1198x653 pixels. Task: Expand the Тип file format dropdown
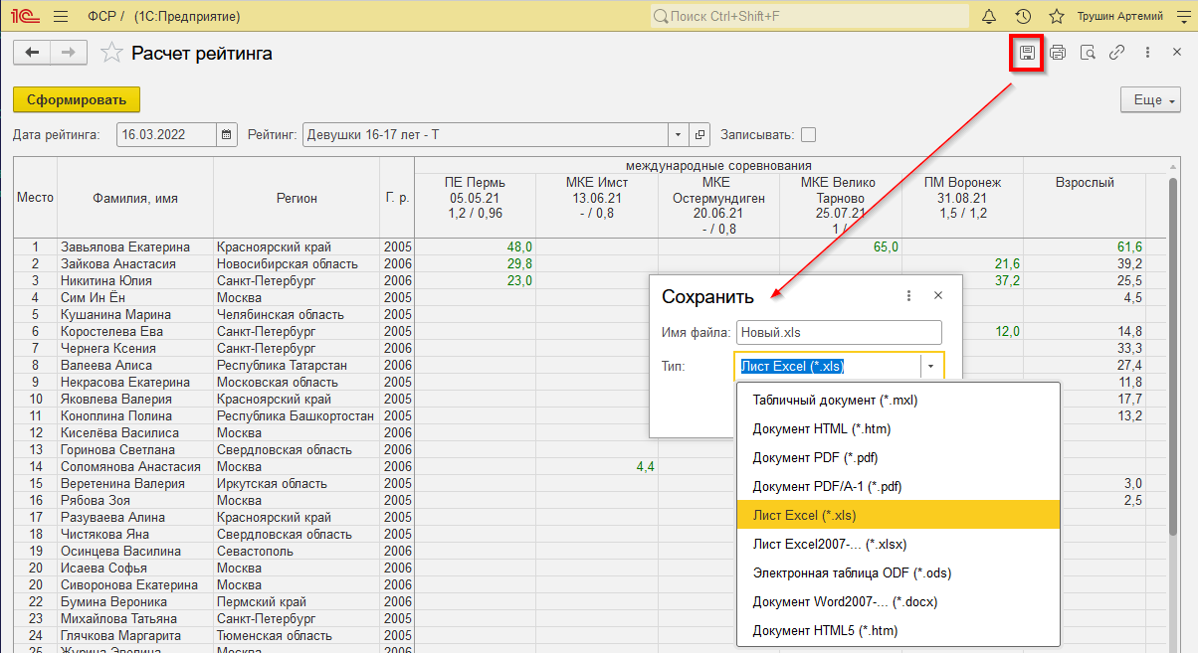931,367
